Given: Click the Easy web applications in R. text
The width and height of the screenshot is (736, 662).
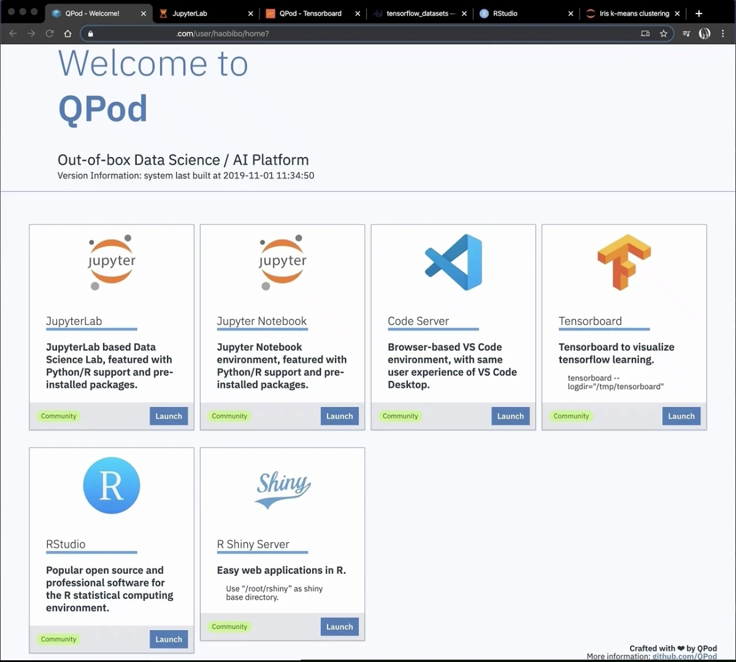Looking at the screenshot, I should (x=282, y=570).
